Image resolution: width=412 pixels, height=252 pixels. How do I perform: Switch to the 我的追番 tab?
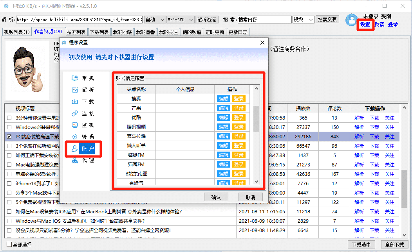[x=146, y=32]
